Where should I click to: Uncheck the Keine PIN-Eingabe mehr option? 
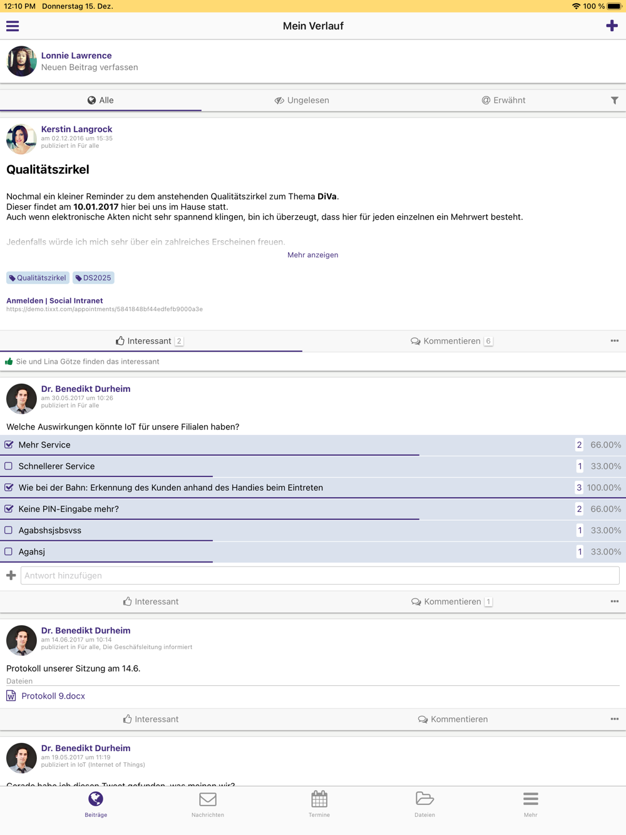coord(9,509)
